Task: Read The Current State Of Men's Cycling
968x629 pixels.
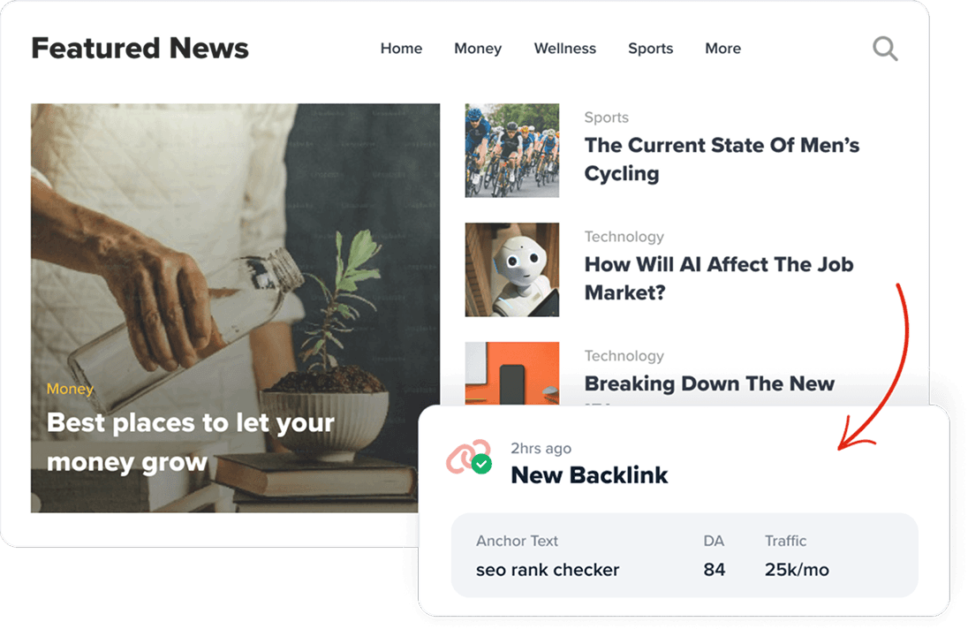Action: pyautogui.click(x=722, y=159)
